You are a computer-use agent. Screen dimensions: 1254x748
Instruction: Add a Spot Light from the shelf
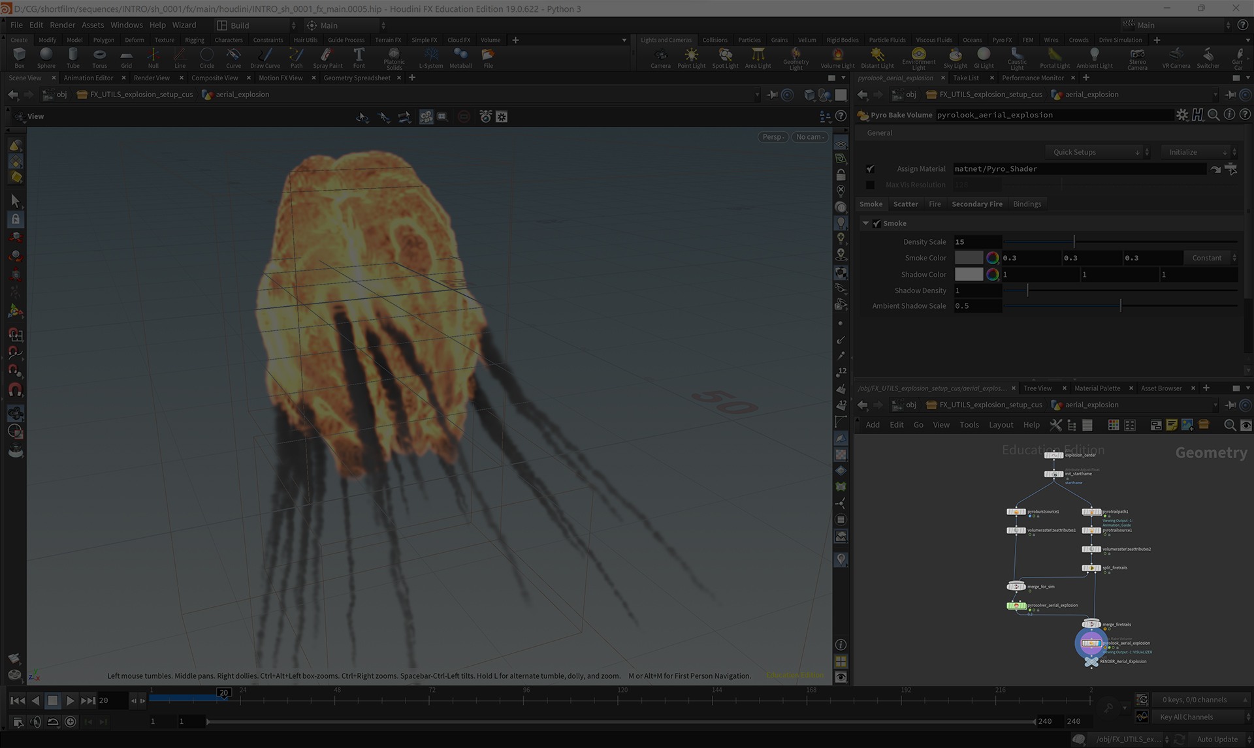click(x=725, y=57)
